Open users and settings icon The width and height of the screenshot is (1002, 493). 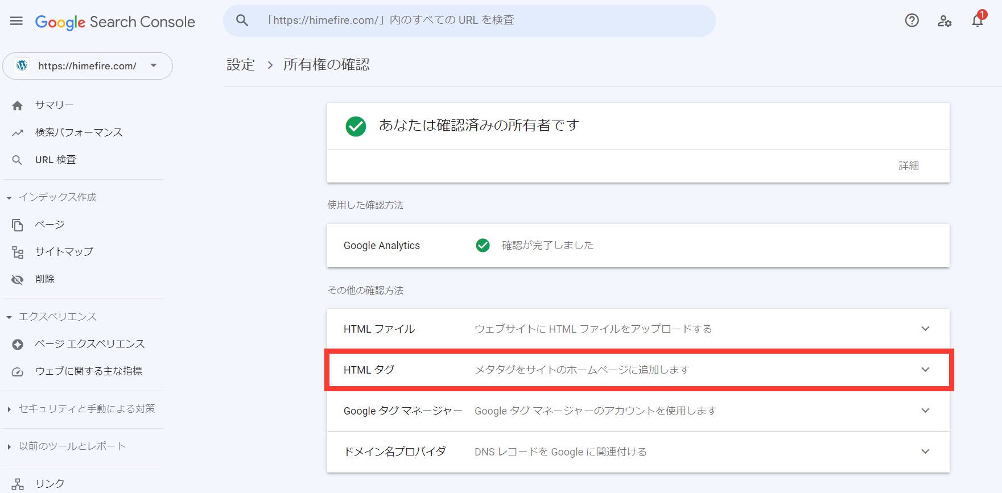point(945,21)
